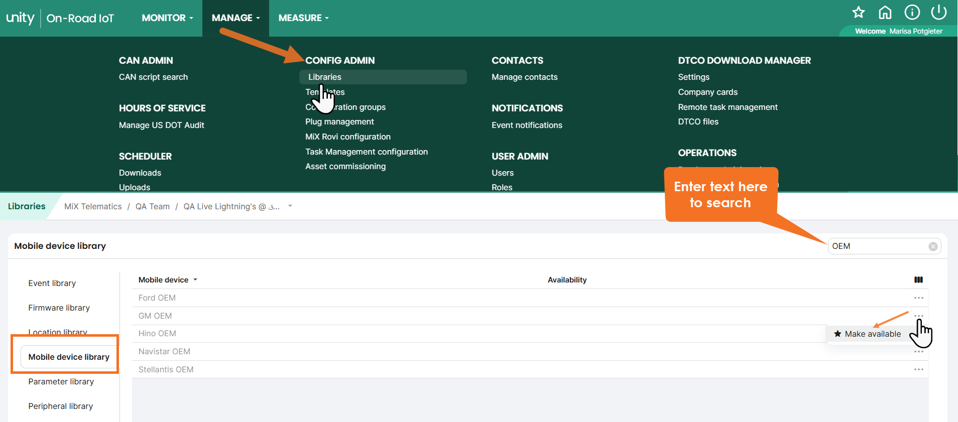Click the Stellantis OEM row
Image resolution: width=958 pixels, height=422 pixels.
point(530,369)
